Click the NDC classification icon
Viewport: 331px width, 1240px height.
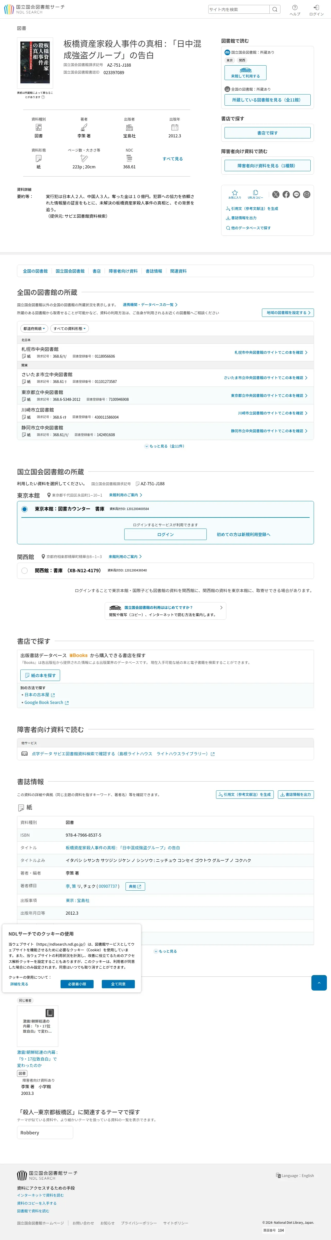[129, 158]
